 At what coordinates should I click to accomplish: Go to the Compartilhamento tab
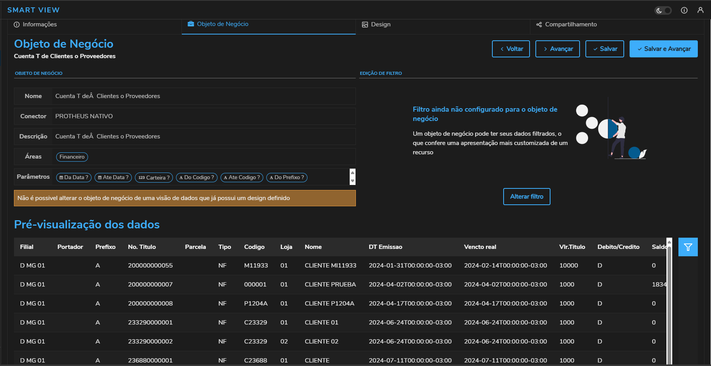566,24
